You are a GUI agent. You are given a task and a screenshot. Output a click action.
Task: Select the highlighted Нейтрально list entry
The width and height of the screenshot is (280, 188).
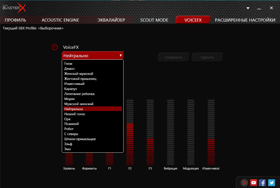point(93,109)
